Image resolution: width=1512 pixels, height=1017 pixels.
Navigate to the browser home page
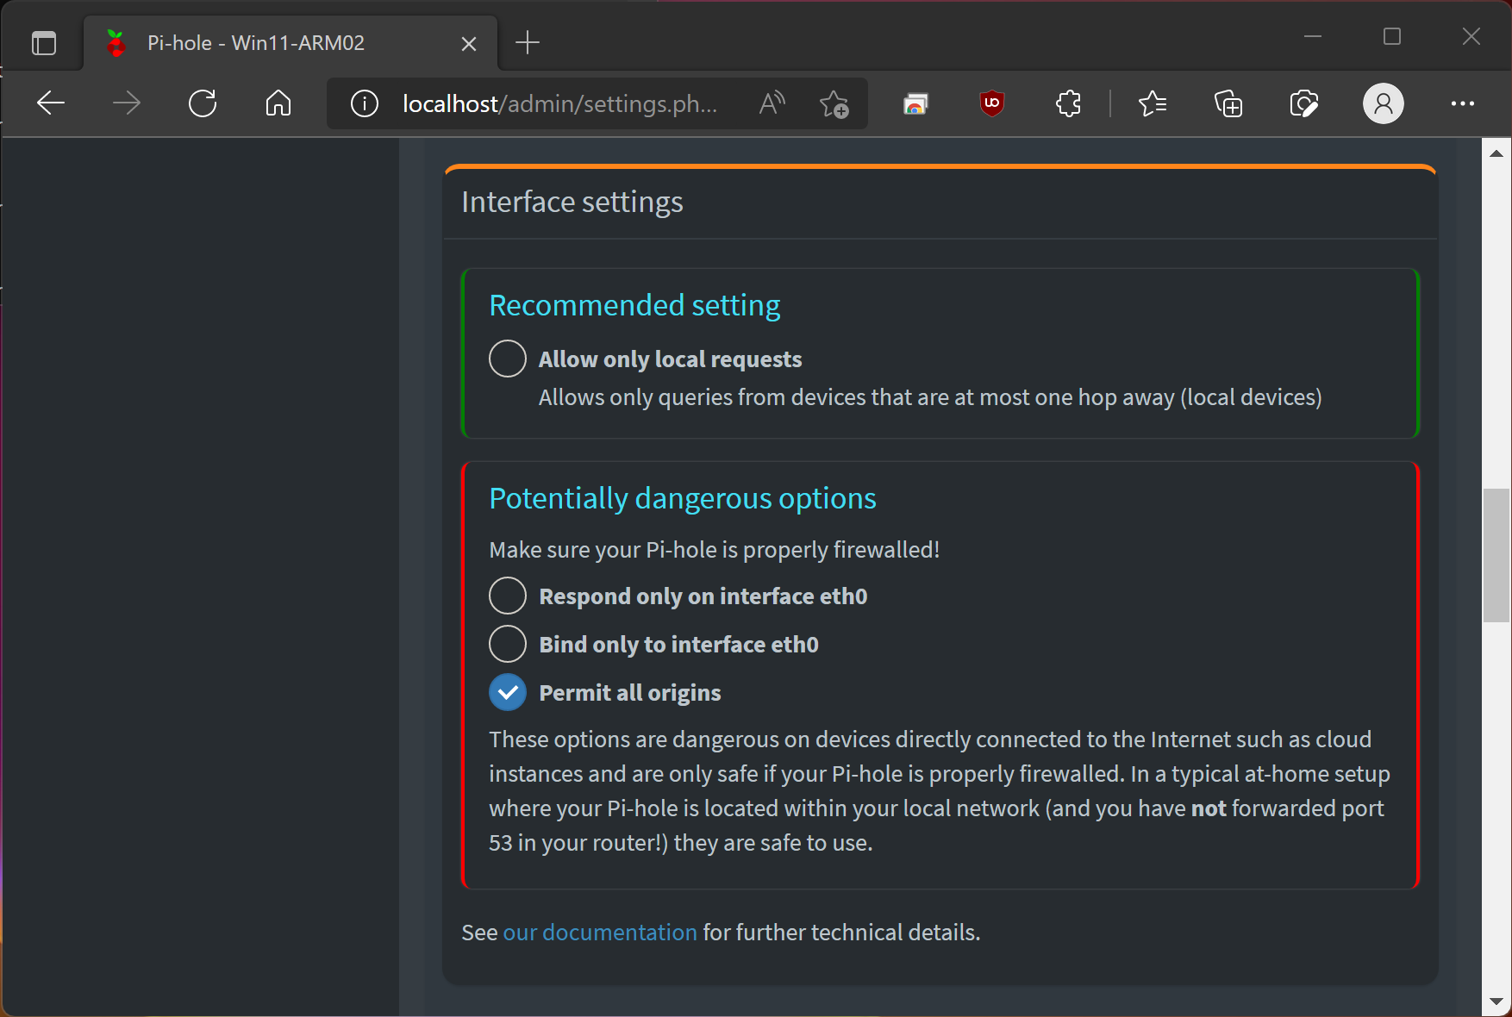278,103
